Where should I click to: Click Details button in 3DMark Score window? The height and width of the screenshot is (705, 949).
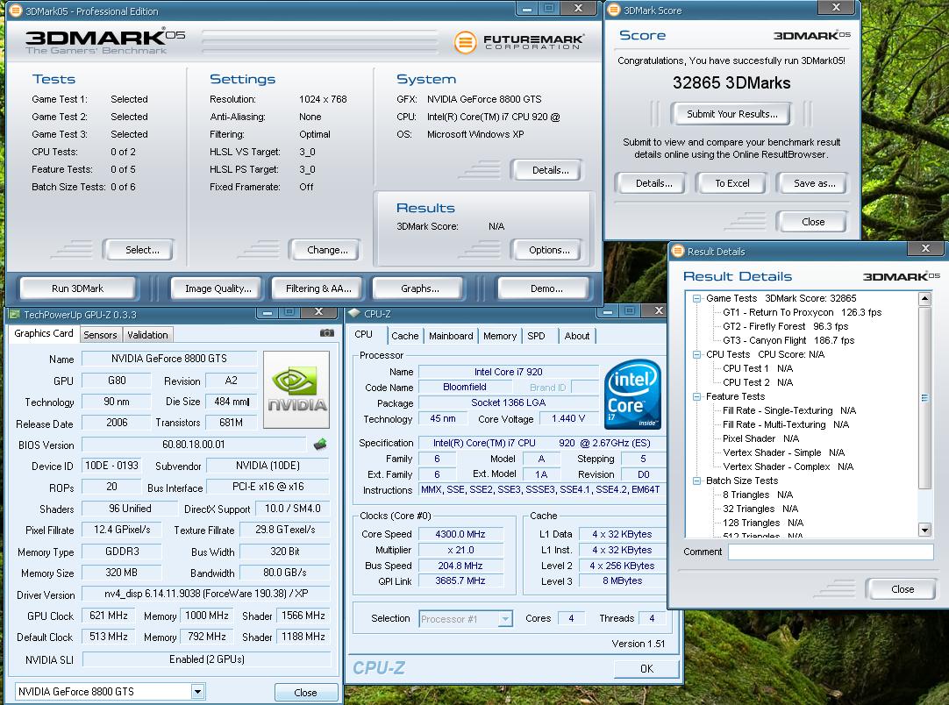pos(653,183)
